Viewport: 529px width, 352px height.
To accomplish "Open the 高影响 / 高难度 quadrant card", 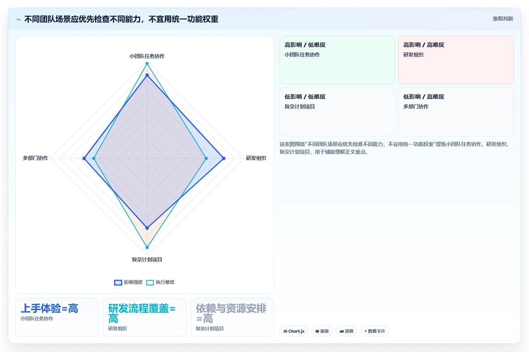I will (456, 60).
